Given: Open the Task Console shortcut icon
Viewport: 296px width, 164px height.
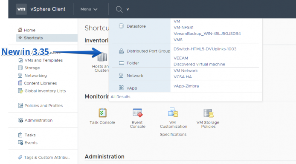Looking at the screenshot, I should coord(102,113).
